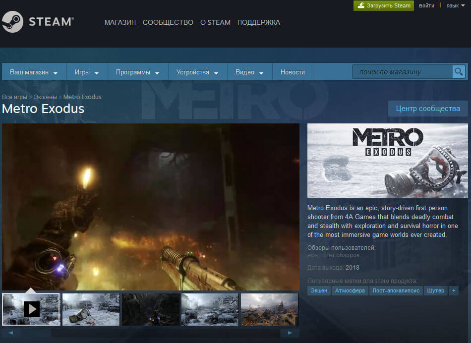This screenshot has width=471, height=343.
Task: Select the Шутер tag
Action: click(x=436, y=291)
